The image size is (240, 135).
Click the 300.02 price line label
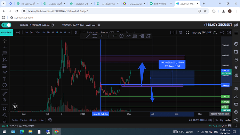(225, 85)
